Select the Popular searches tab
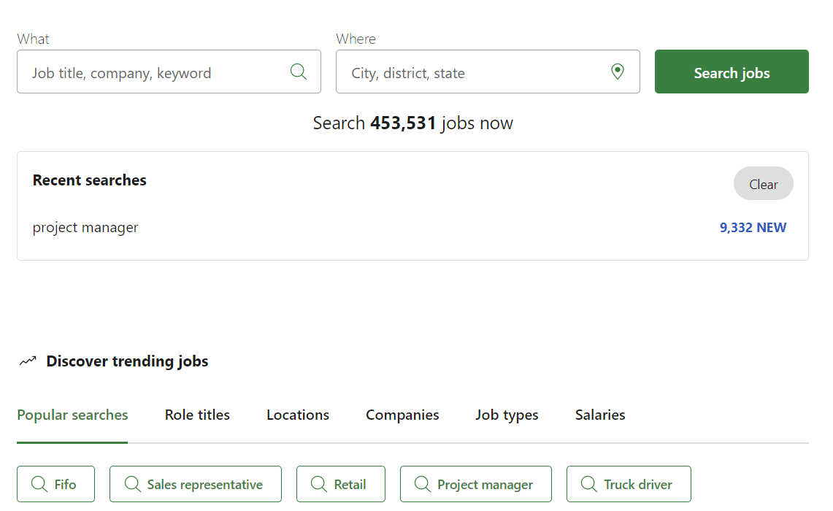This screenshot has height=511, width=833. (72, 415)
